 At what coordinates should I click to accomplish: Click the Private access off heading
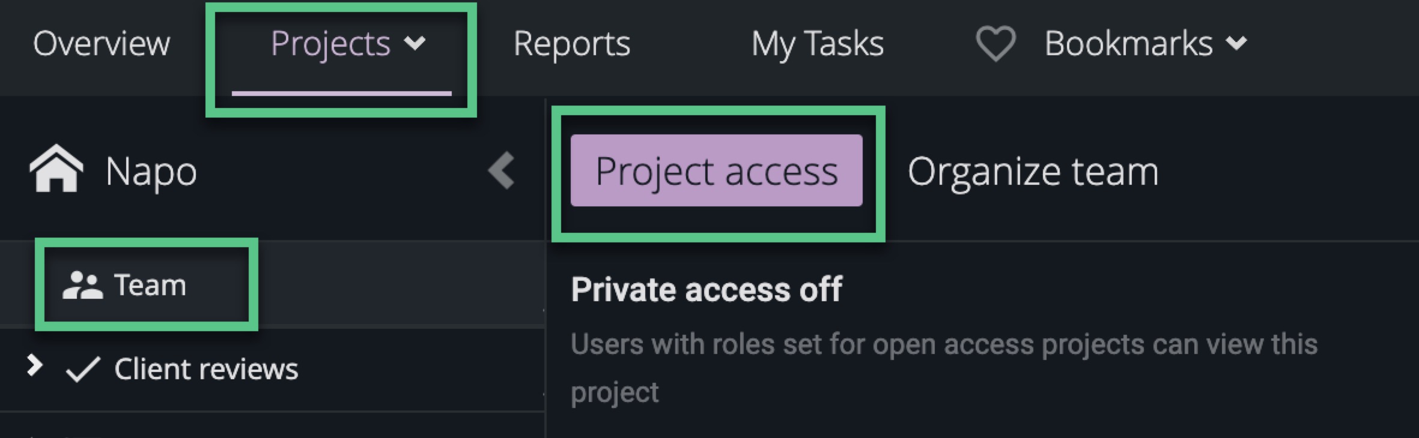[x=706, y=290]
